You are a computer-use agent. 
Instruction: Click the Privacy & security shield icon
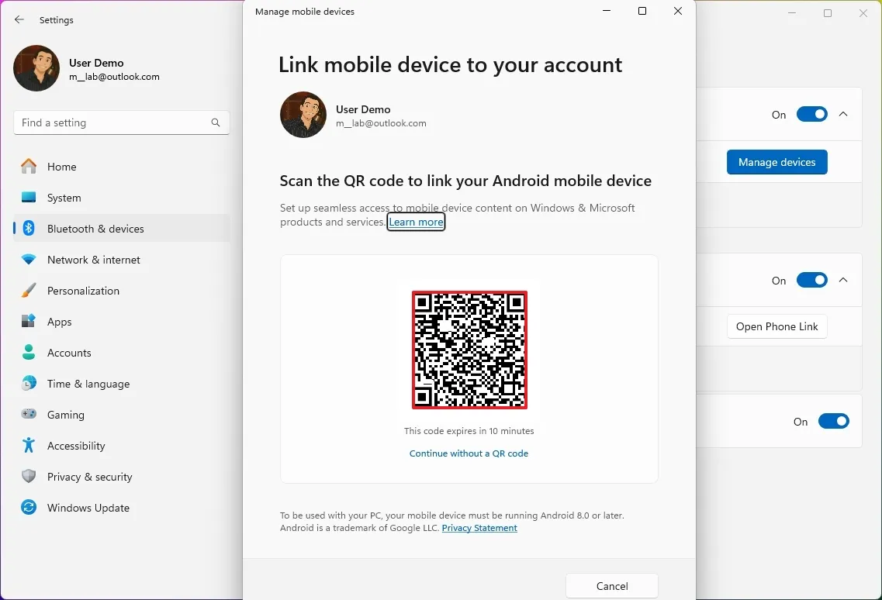(29, 477)
